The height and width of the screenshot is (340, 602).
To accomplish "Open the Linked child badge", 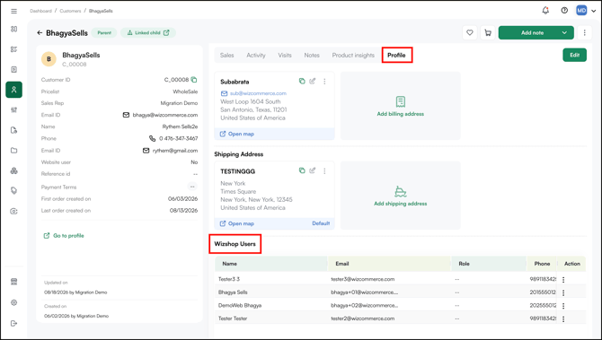I will pyautogui.click(x=148, y=33).
